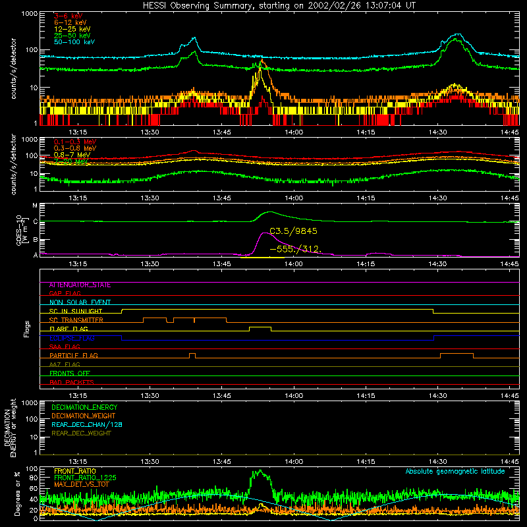This screenshot has width=527, height=527.
Task: Click the 13:15 tick label under flags panel
Action: (78, 396)
